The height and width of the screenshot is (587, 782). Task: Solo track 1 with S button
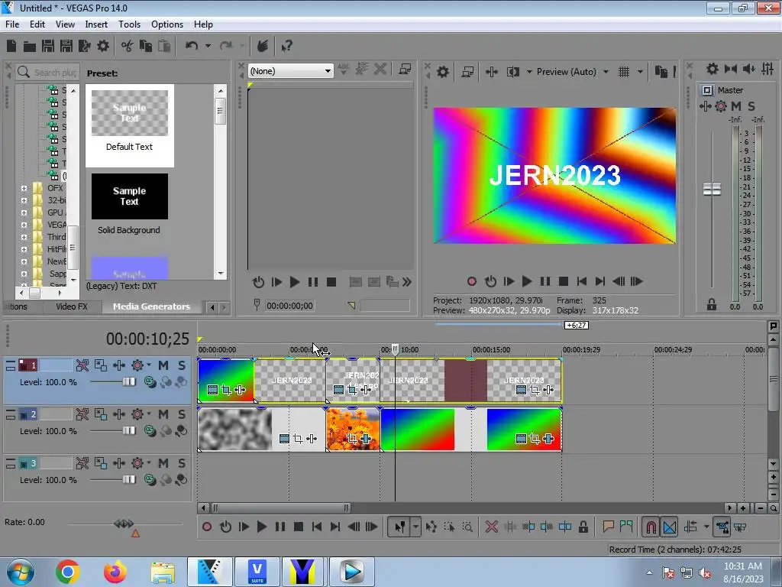point(182,365)
